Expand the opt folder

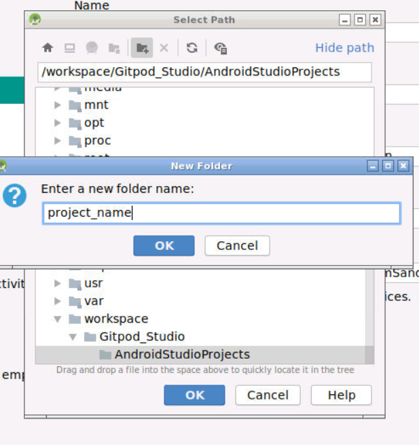point(58,123)
